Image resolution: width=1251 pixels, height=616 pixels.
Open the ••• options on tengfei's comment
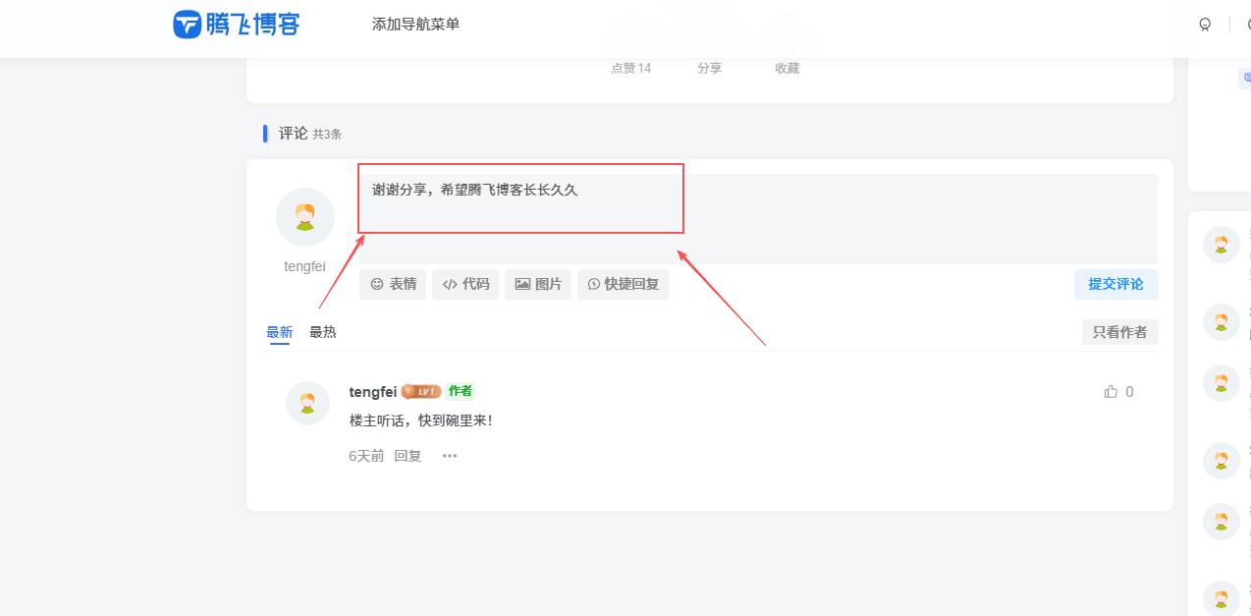coord(449,455)
